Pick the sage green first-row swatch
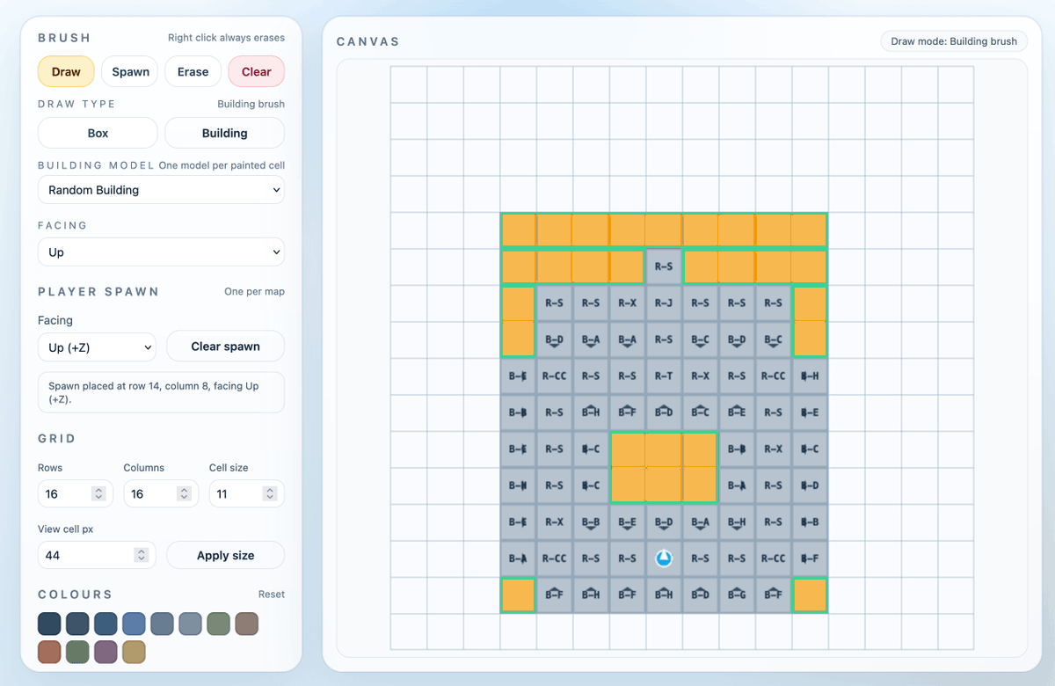Screen dimensions: 1055x686 [218, 624]
